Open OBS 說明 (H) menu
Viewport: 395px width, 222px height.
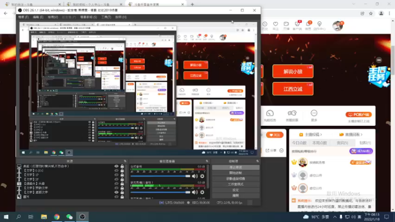click(x=121, y=17)
